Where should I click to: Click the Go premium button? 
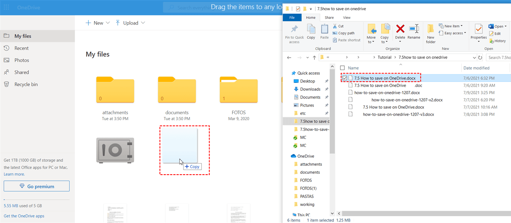coord(37,186)
